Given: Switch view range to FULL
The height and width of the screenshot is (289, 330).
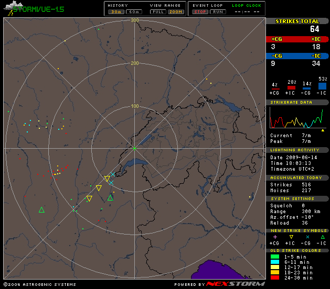Looking at the screenshot, I should coord(158,12).
